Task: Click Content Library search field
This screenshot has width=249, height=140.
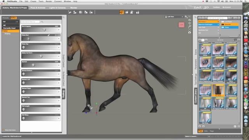Action: [217, 18]
